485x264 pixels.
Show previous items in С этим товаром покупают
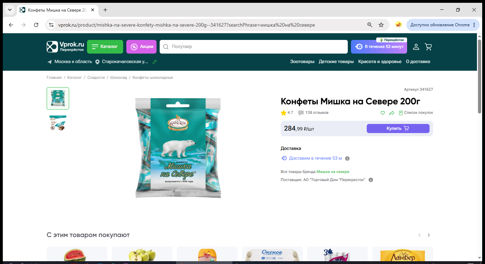coord(419,235)
